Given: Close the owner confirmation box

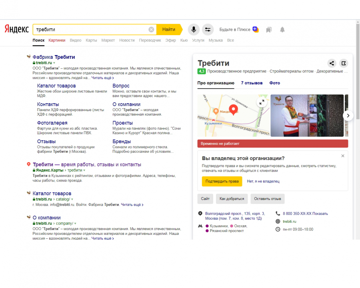Looking at the screenshot, I should pos(342,156).
